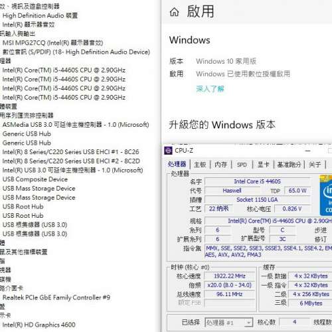Select the first Generic USB Hub entry
Image resolution: width=332 pixels, height=332 pixels.
[x=27, y=133]
